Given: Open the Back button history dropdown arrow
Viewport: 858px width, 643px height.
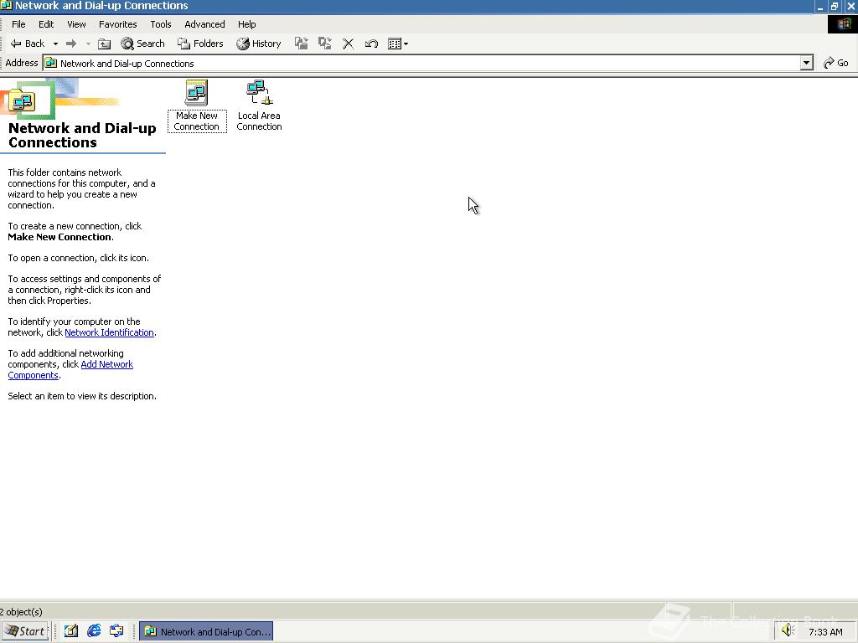Looking at the screenshot, I should click(55, 44).
